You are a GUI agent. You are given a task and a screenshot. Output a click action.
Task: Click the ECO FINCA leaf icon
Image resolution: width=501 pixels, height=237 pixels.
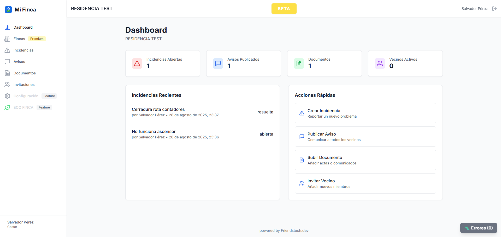click(x=7, y=107)
